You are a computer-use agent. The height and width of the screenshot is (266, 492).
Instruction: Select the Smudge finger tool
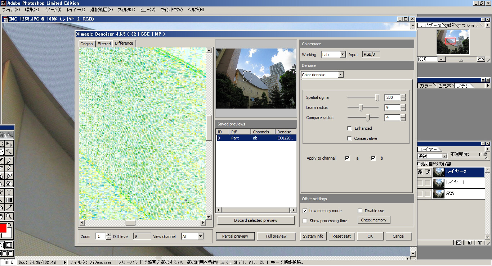[x=9, y=175]
